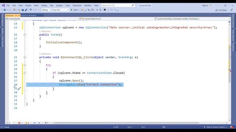This screenshot has width=236, height=132.
Task: Click the '1 reference' link above Form1()
Action: pos(45,31)
